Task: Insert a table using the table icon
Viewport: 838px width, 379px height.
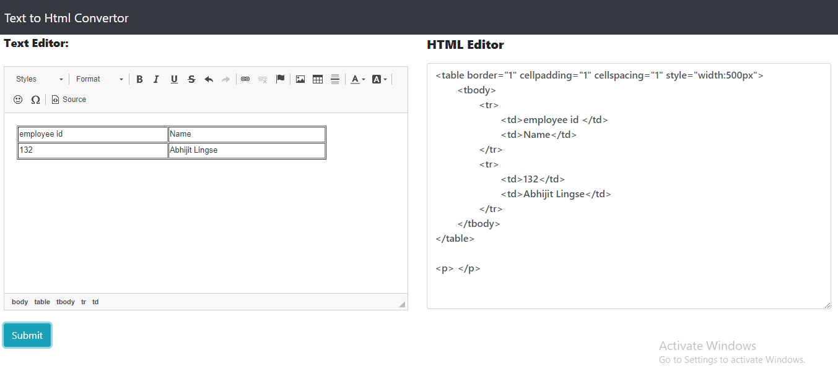Action: point(318,79)
